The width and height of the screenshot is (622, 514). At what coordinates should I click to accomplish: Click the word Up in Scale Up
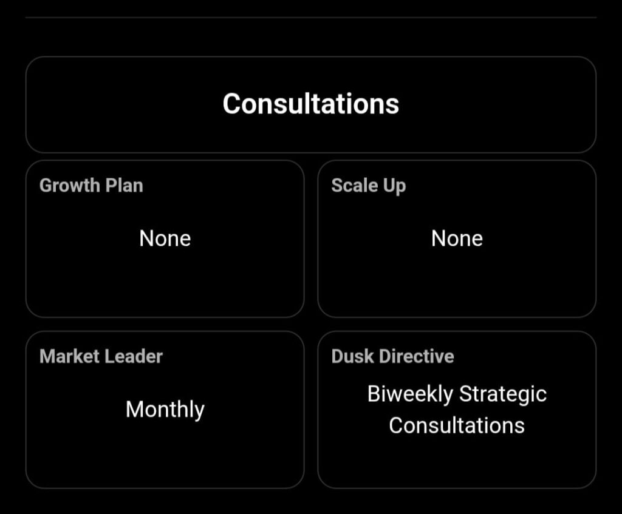point(394,186)
